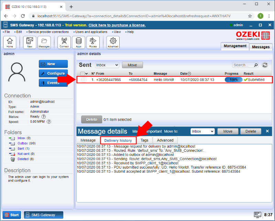Open the Outbox folder link
275x221 pixels.
[x=23, y=143]
